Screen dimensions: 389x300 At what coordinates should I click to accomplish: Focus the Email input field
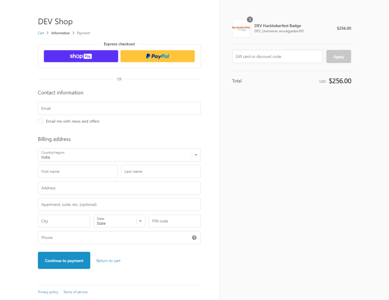pyautogui.click(x=119, y=108)
